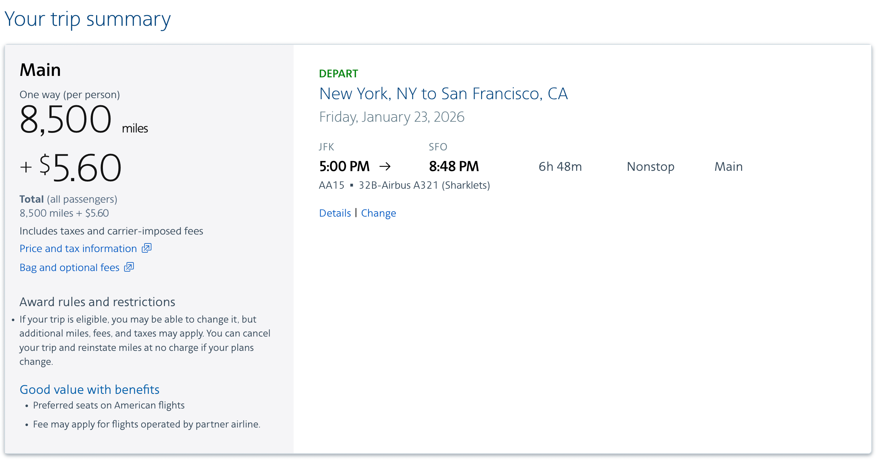Viewport: 892px width, 464px height.
Task: Click the JFK airport code
Action: click(326, 146)
